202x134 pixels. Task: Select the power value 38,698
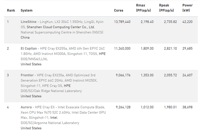(x=188, y=107)
